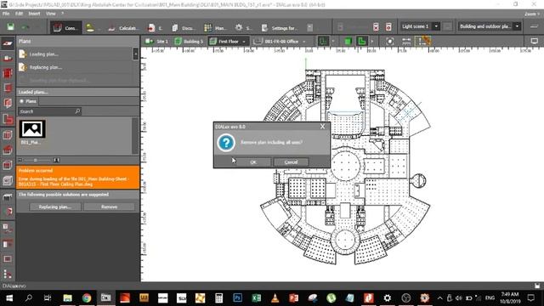Click 'Replacing plan...' in the Plans panel

46,67
